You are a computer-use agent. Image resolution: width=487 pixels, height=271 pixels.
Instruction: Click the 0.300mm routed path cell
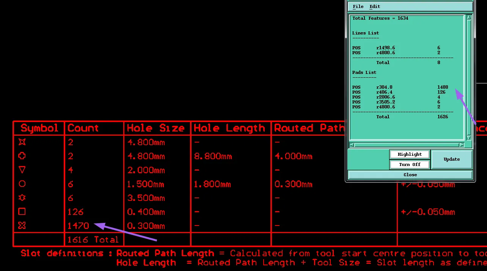coord(294,184)
